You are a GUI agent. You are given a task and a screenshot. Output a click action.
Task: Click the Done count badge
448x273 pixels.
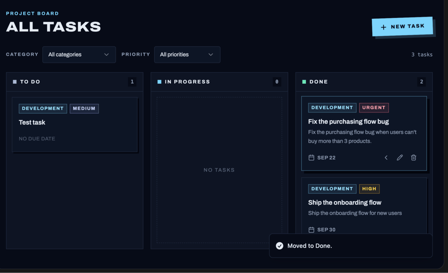(421, 82)
